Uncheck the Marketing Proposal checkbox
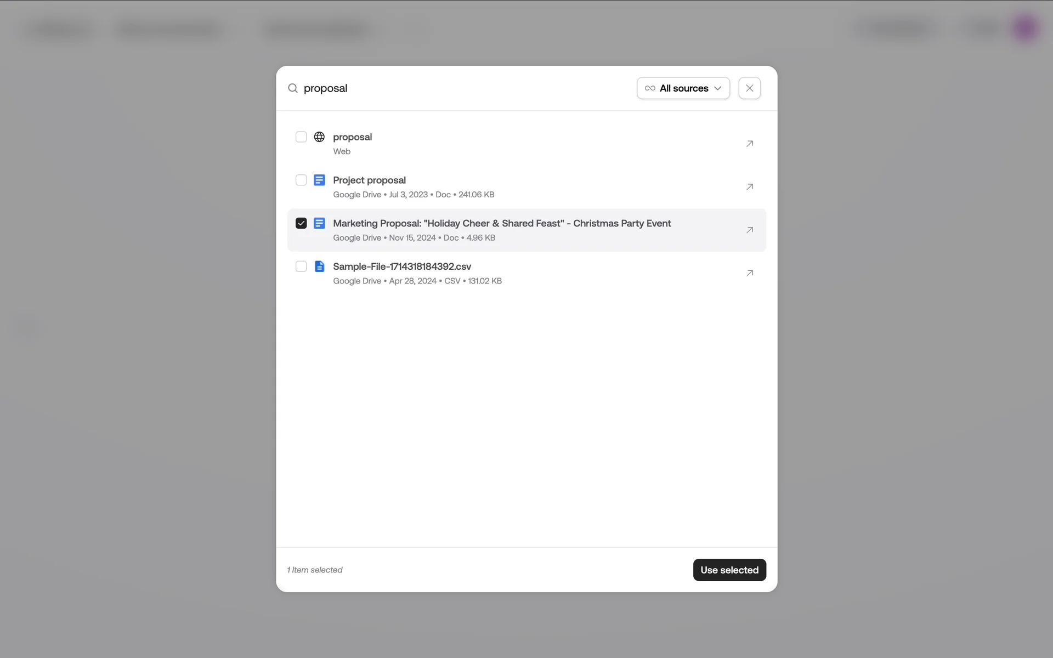 [x=301, y=223]
